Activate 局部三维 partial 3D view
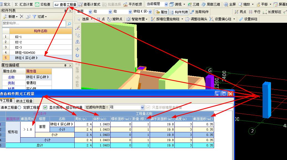Screen dimensions: 287x160 point(211,4)
